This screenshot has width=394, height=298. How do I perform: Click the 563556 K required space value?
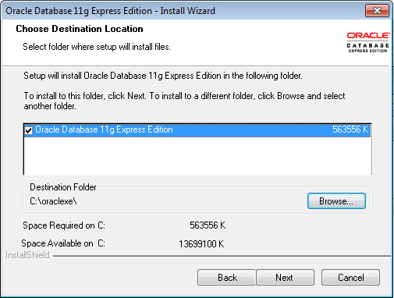(208, 225)
